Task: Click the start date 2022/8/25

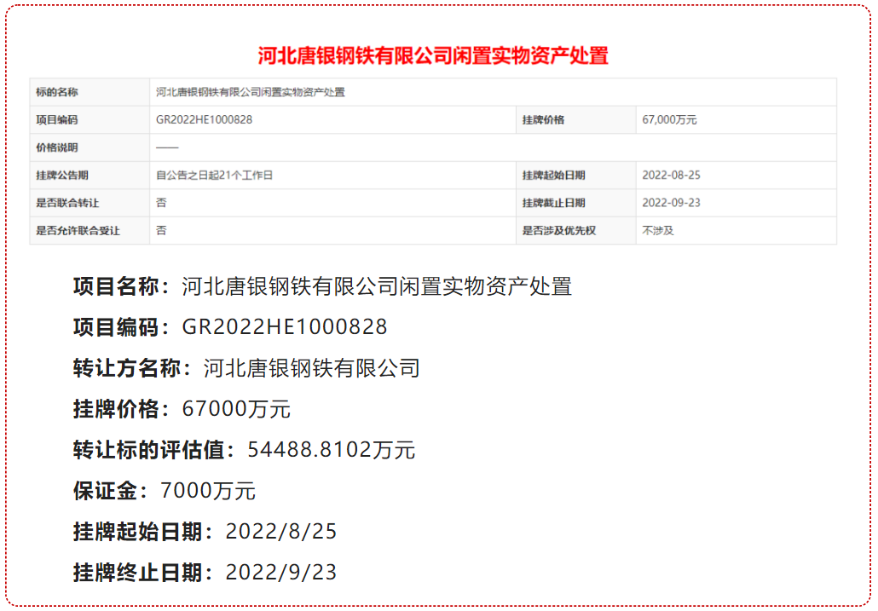Action: [281, 532]
